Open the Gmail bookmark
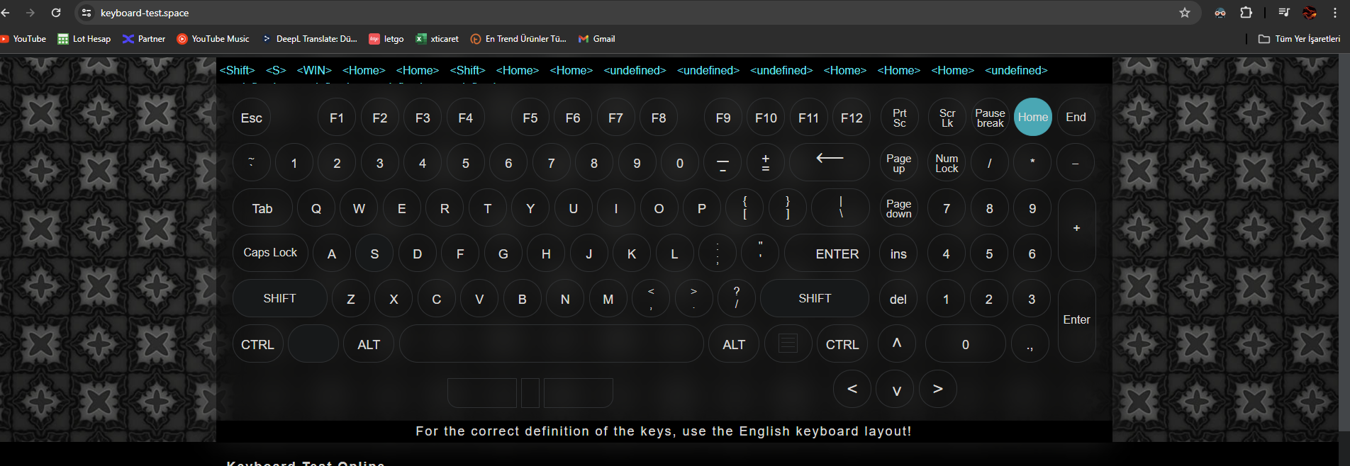Viewport: 1350px width, 466px height. click(597, 39)
